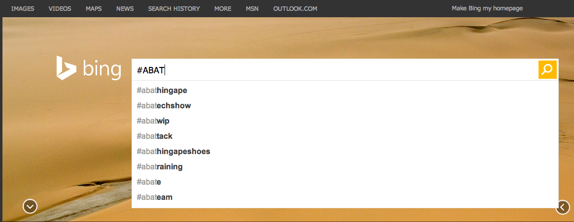Go to Outlook.com link
This screenshot has height=222, width=574.
295,8
